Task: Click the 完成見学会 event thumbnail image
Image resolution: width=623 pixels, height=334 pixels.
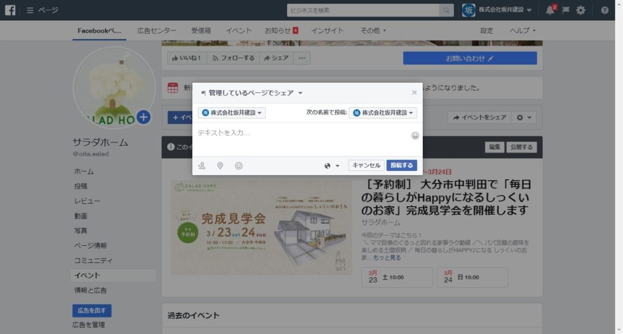Action: pyautogui.click(x=262, y=228)
